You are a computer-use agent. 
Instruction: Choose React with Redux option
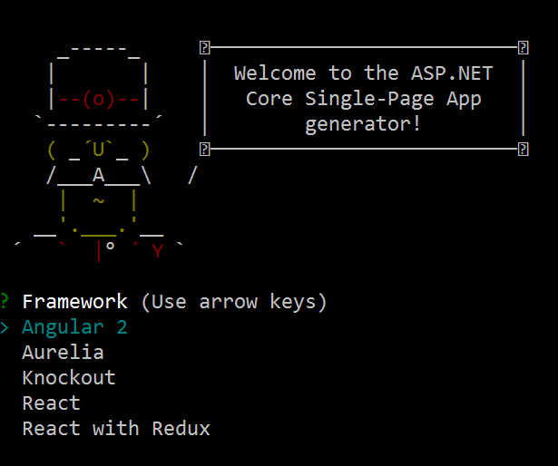116,429
